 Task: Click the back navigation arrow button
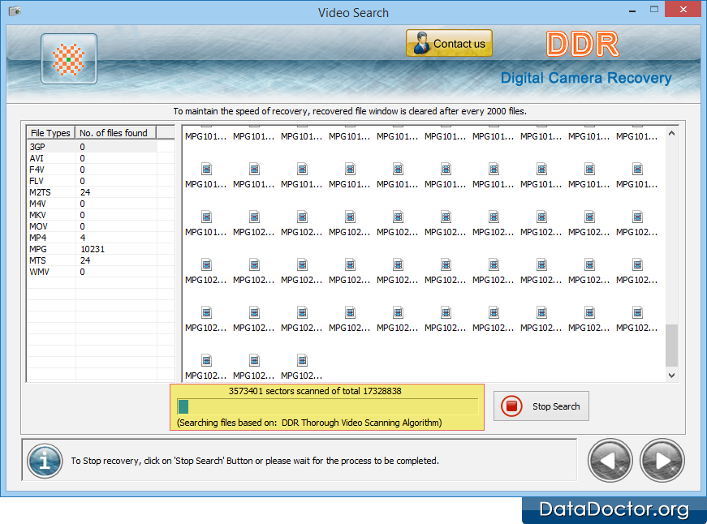point(610,460)
